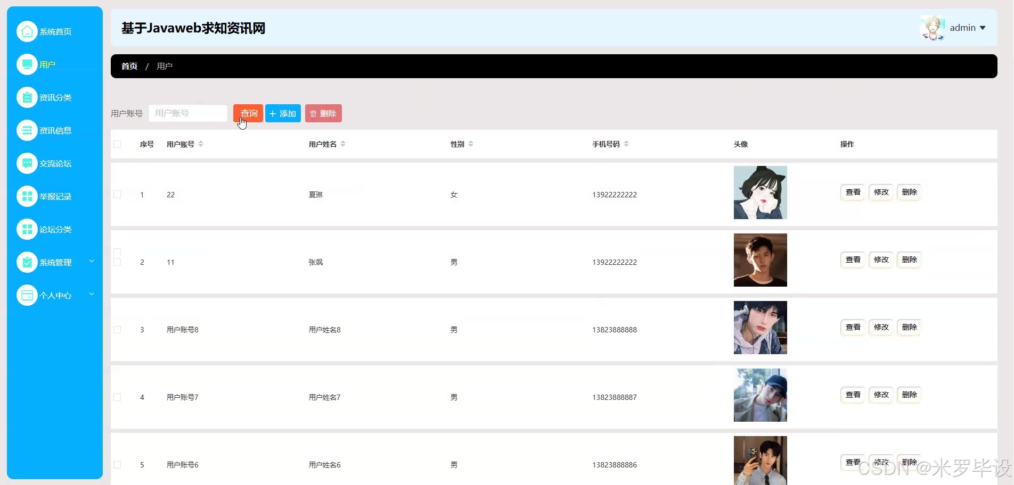Viewport: 1014px width, 485px height.
Task: Open 资讯分类 menu item
Action: coord(55,97)
